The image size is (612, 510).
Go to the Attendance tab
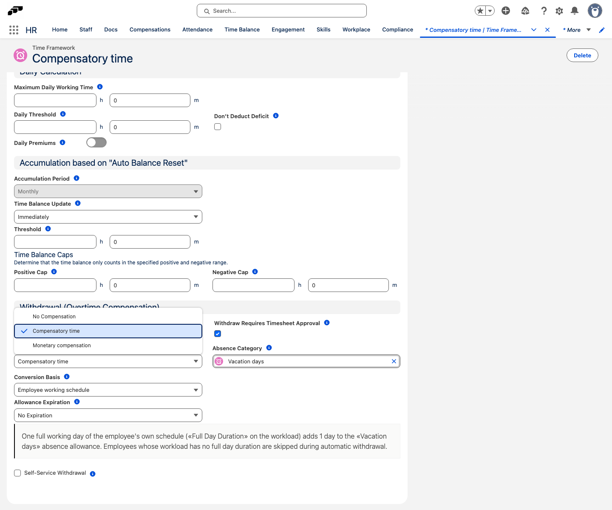coord(197,30)
